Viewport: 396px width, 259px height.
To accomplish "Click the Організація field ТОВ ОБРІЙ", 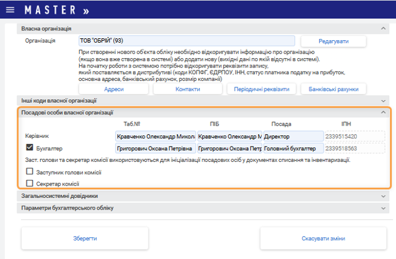I will pos(186,41).
